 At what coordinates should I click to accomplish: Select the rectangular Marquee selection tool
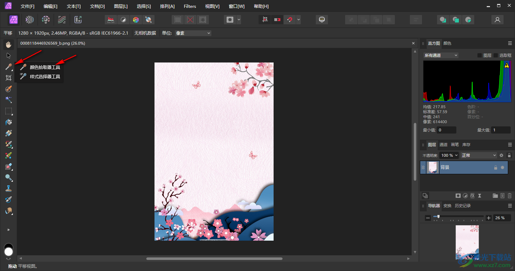tap(9, 111)
